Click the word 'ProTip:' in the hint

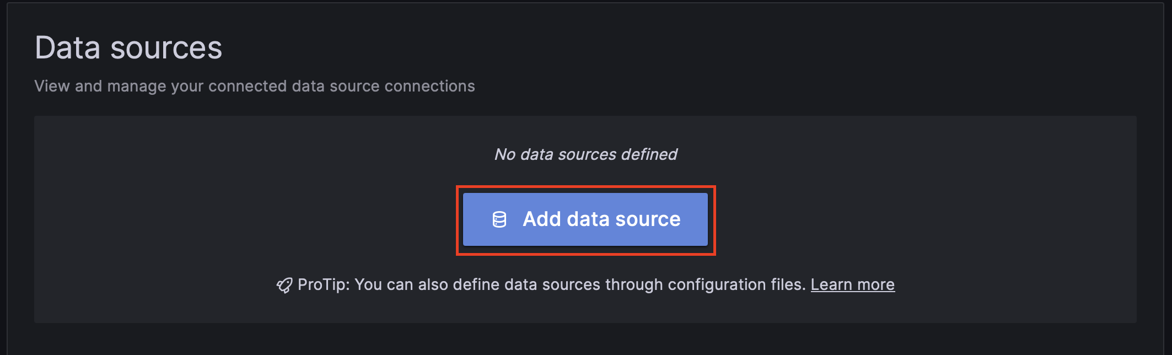[324, 284]
